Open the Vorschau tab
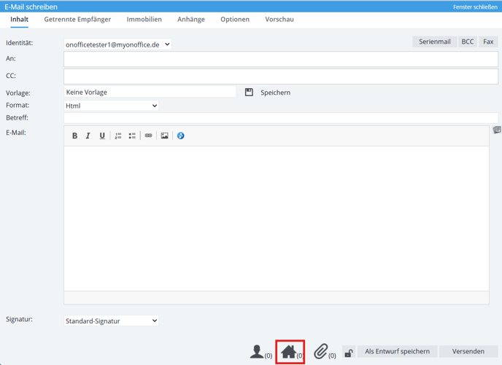Image resolution: width=502 pixels, height=365 pixels. pyautogui.click(x=279, y=19)
